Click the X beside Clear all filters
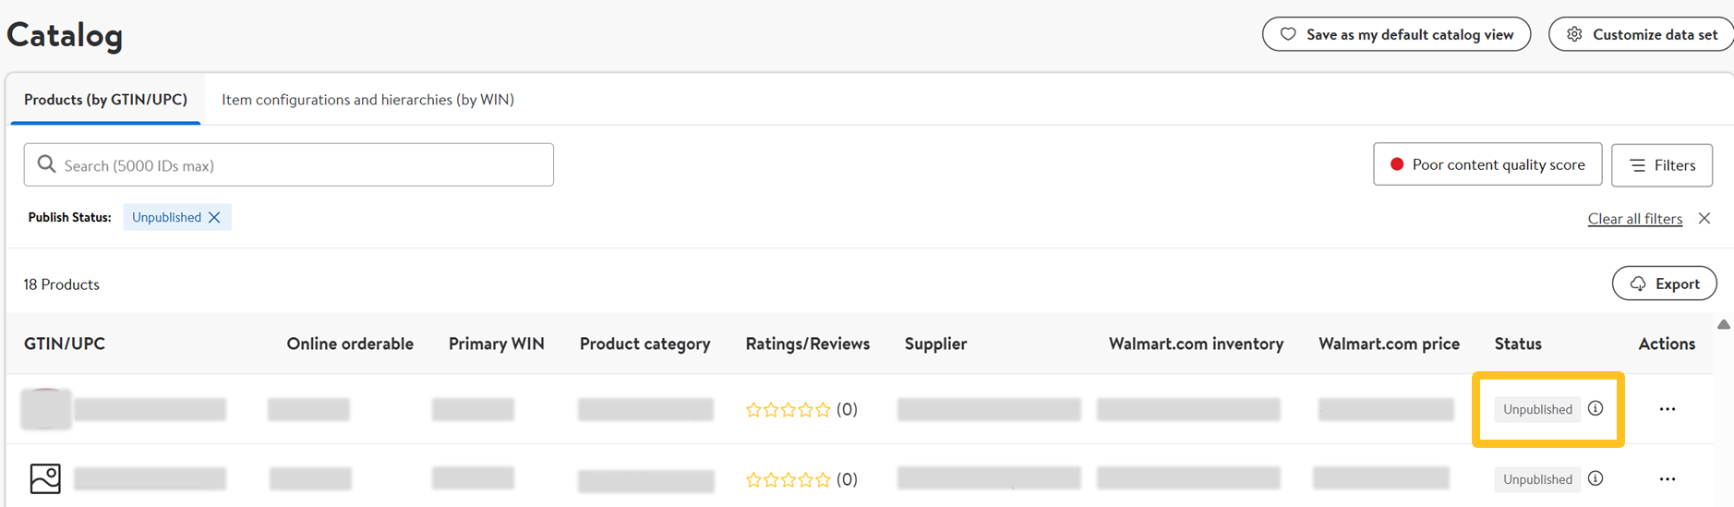Image resolution: width=1734 pixels, height=507 pixels. click(x=1704, y=218)
